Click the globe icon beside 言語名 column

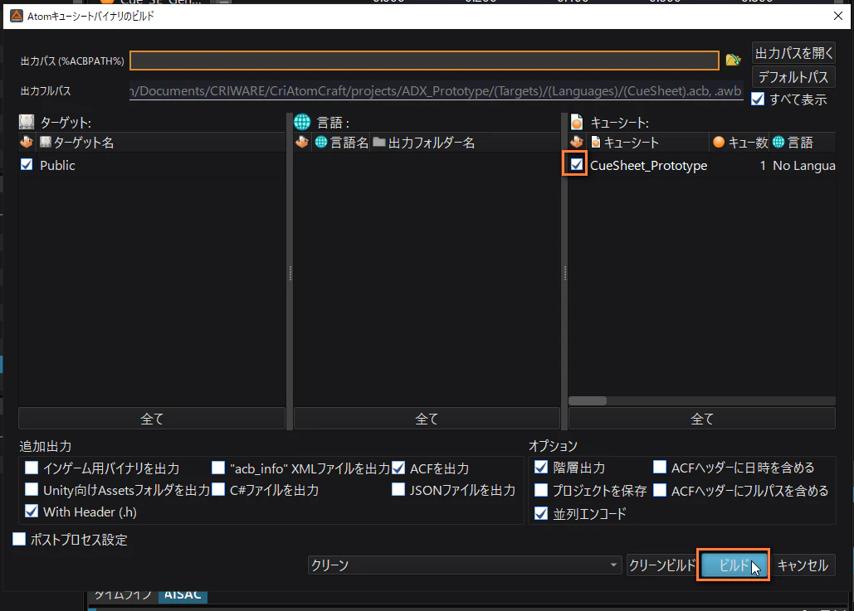pyautogui.click(x=321, y=142)
